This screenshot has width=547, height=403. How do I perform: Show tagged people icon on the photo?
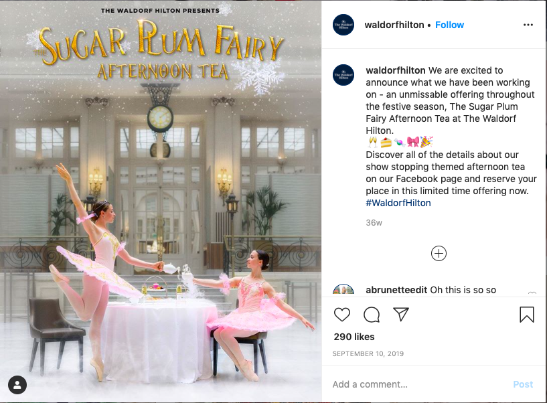click(x=17, y=385)
